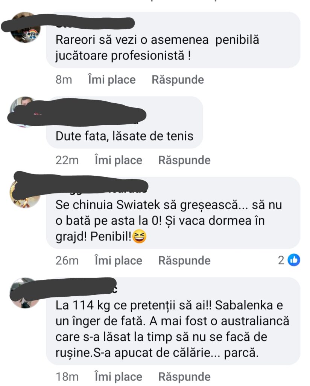310x386 pixels.
Task: Open fourth commenter's avatar
Action: click(25, 293)
